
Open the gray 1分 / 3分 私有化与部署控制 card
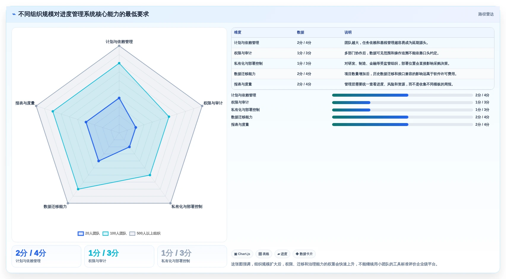(192, 256)
